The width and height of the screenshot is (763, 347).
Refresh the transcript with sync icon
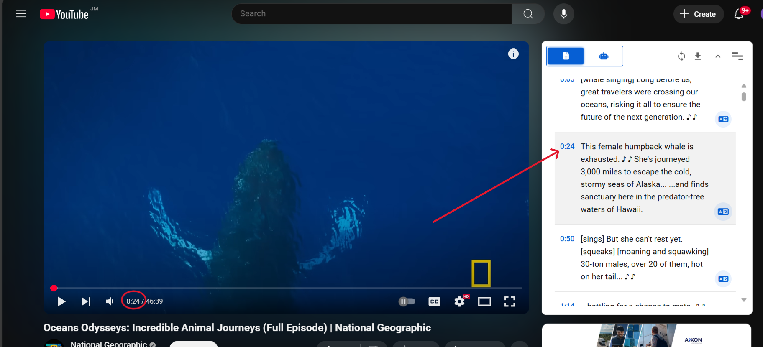[x=681, y=56]
